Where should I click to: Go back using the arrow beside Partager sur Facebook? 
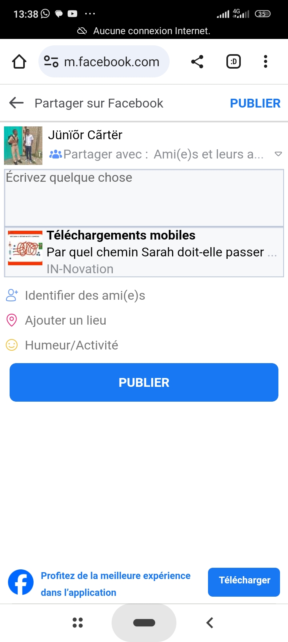(16, 103)
